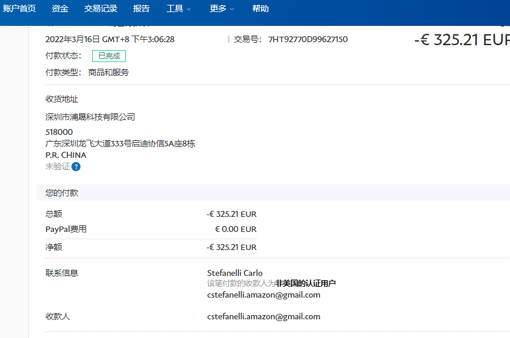This screenshot has height=338, width=510.
Task: Click the company name 深圳市浦晟科技有限公司
Action: click(x=90, y=117)
